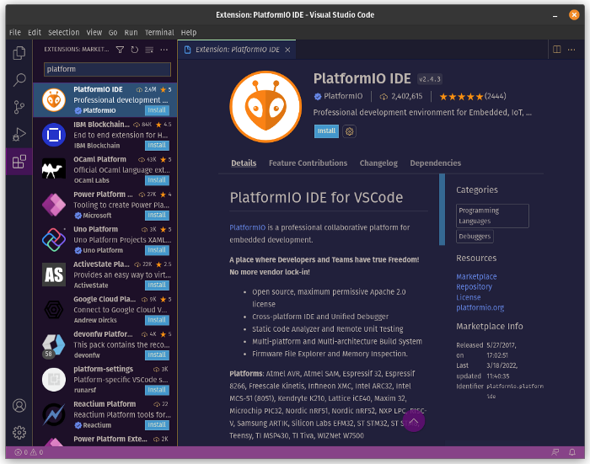Click the scroll-to-top round arrow button
The image size is (590, 464).
point(413,420)
